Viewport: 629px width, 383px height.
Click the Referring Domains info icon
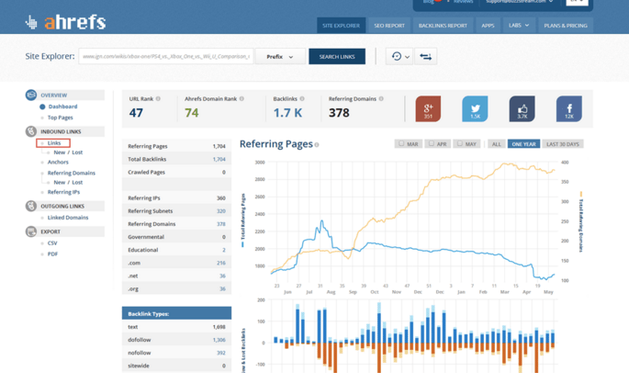coord(381,98)
